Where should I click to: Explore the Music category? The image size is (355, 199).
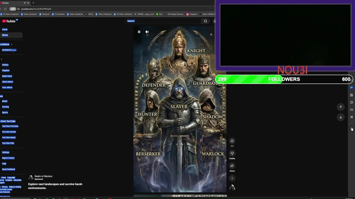point(5,101)
